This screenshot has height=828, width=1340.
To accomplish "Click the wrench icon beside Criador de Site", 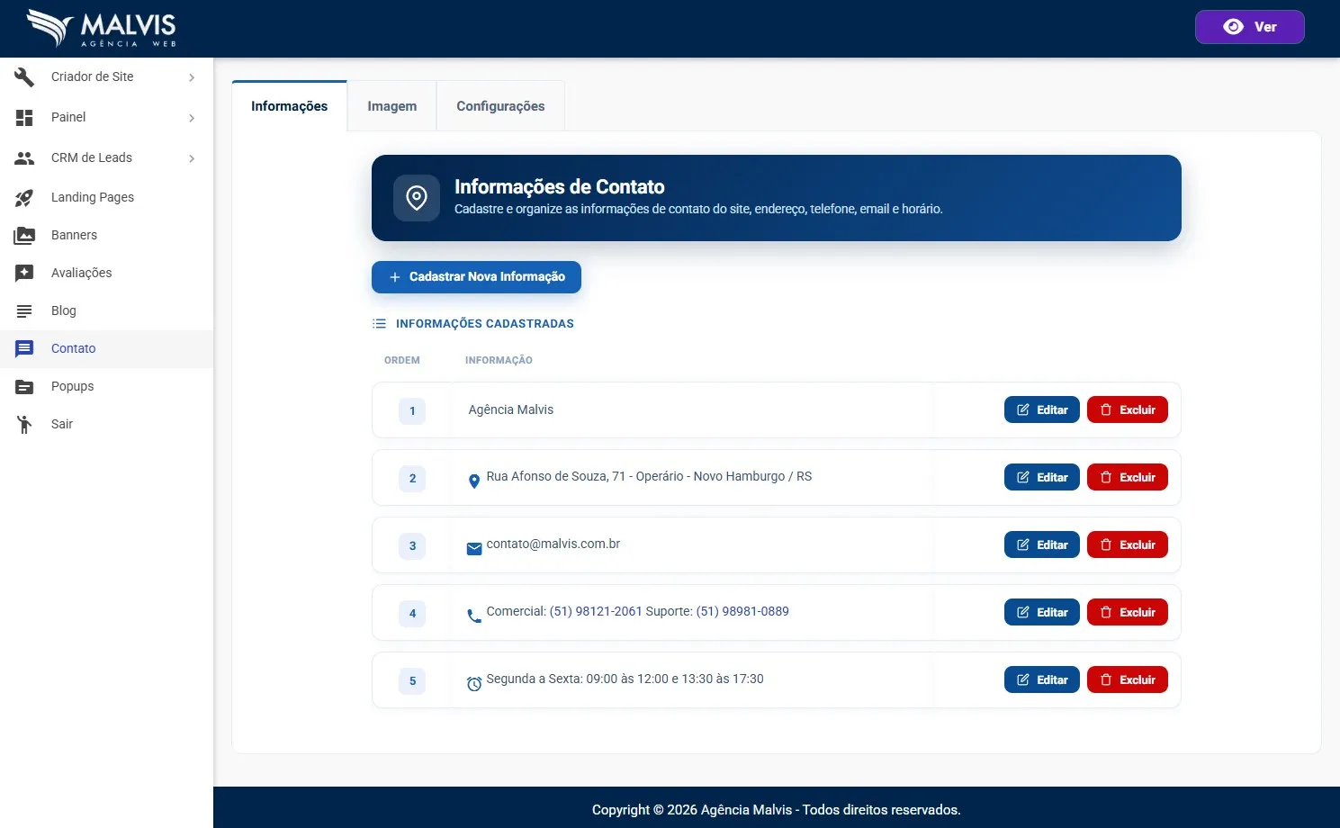I will click(24, 77).
